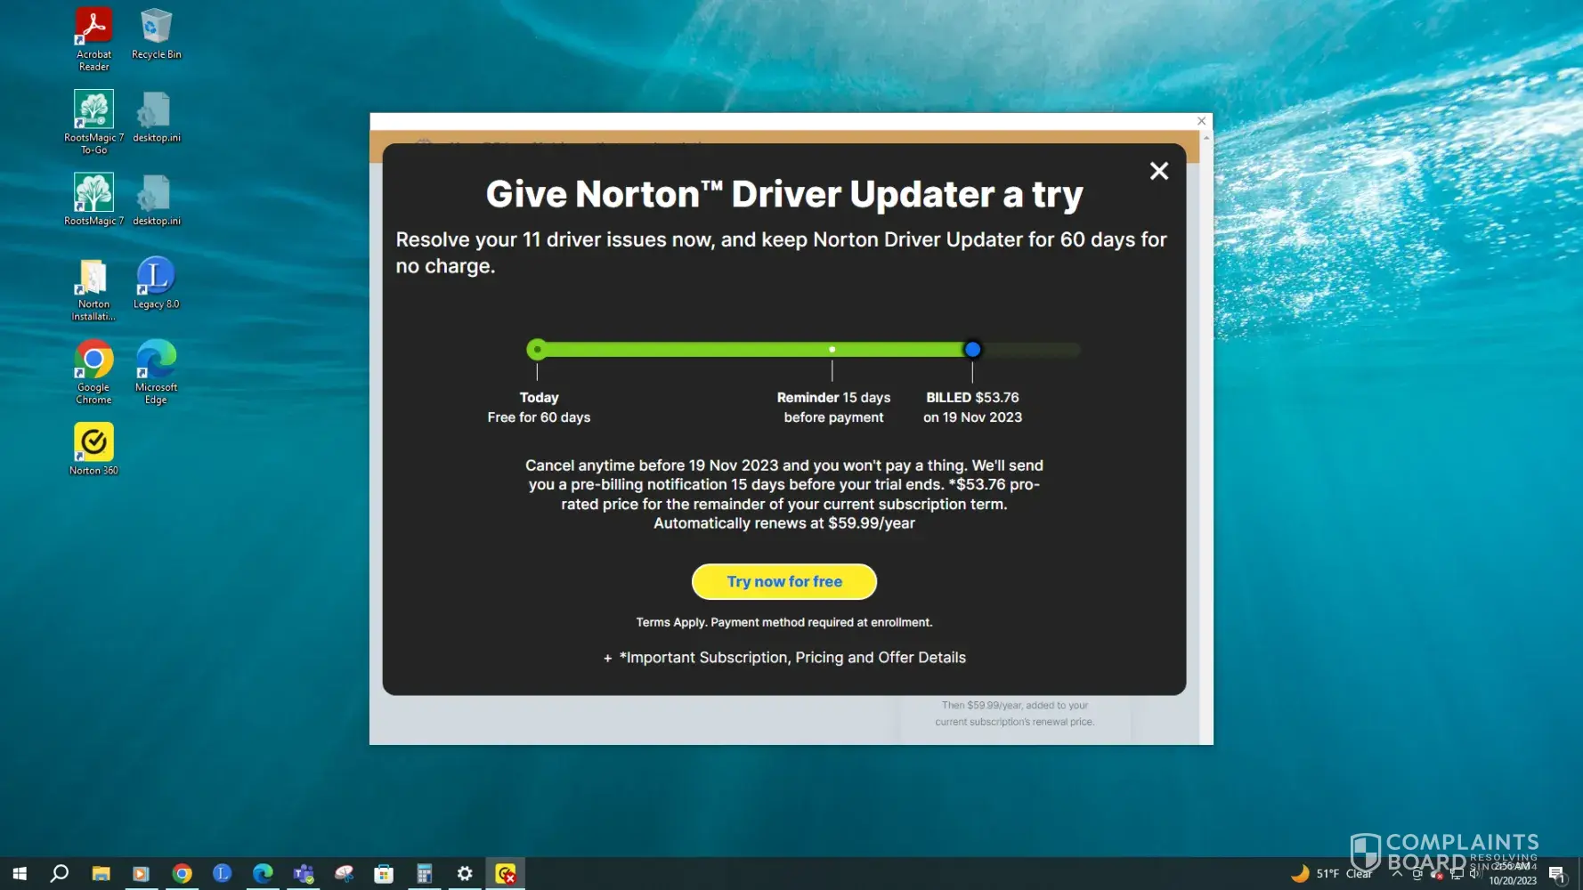Launch the RootsMagic 7 To-Go desktop shortcut
The image size is (1583, 890).
click(93, 122)
